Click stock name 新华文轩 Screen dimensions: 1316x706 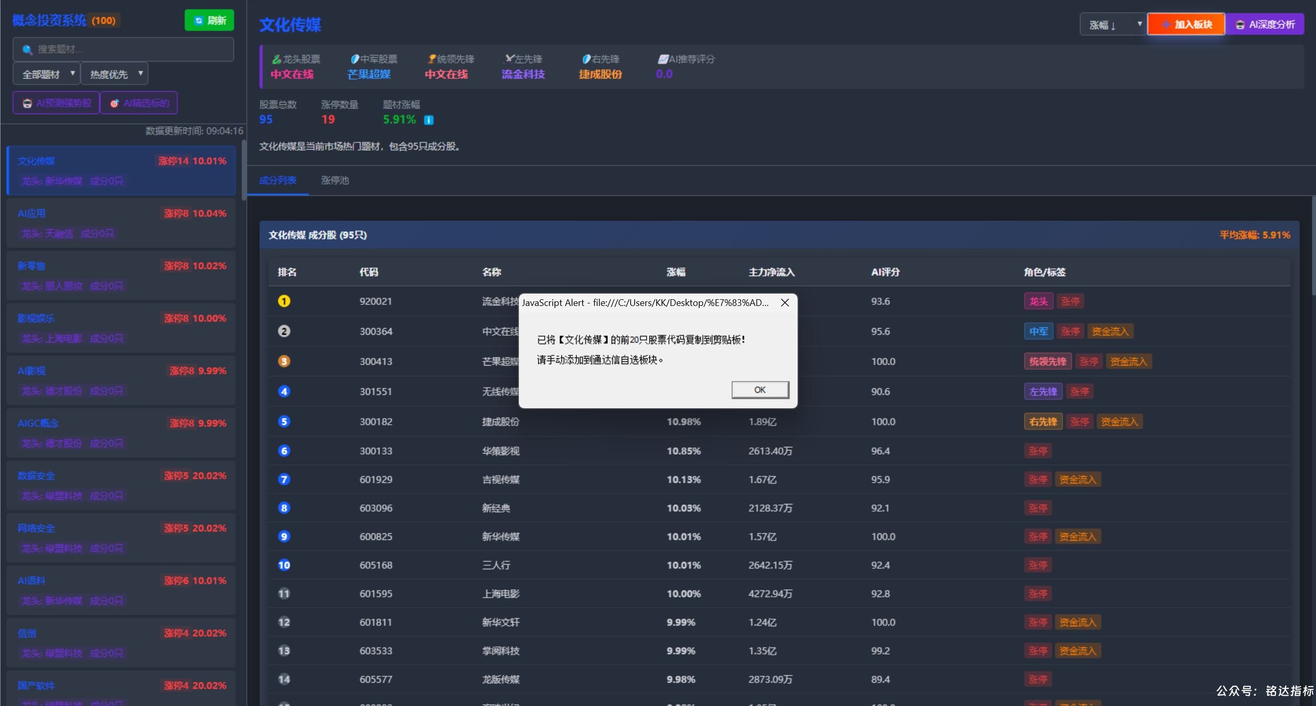click(x=500, y=622)
